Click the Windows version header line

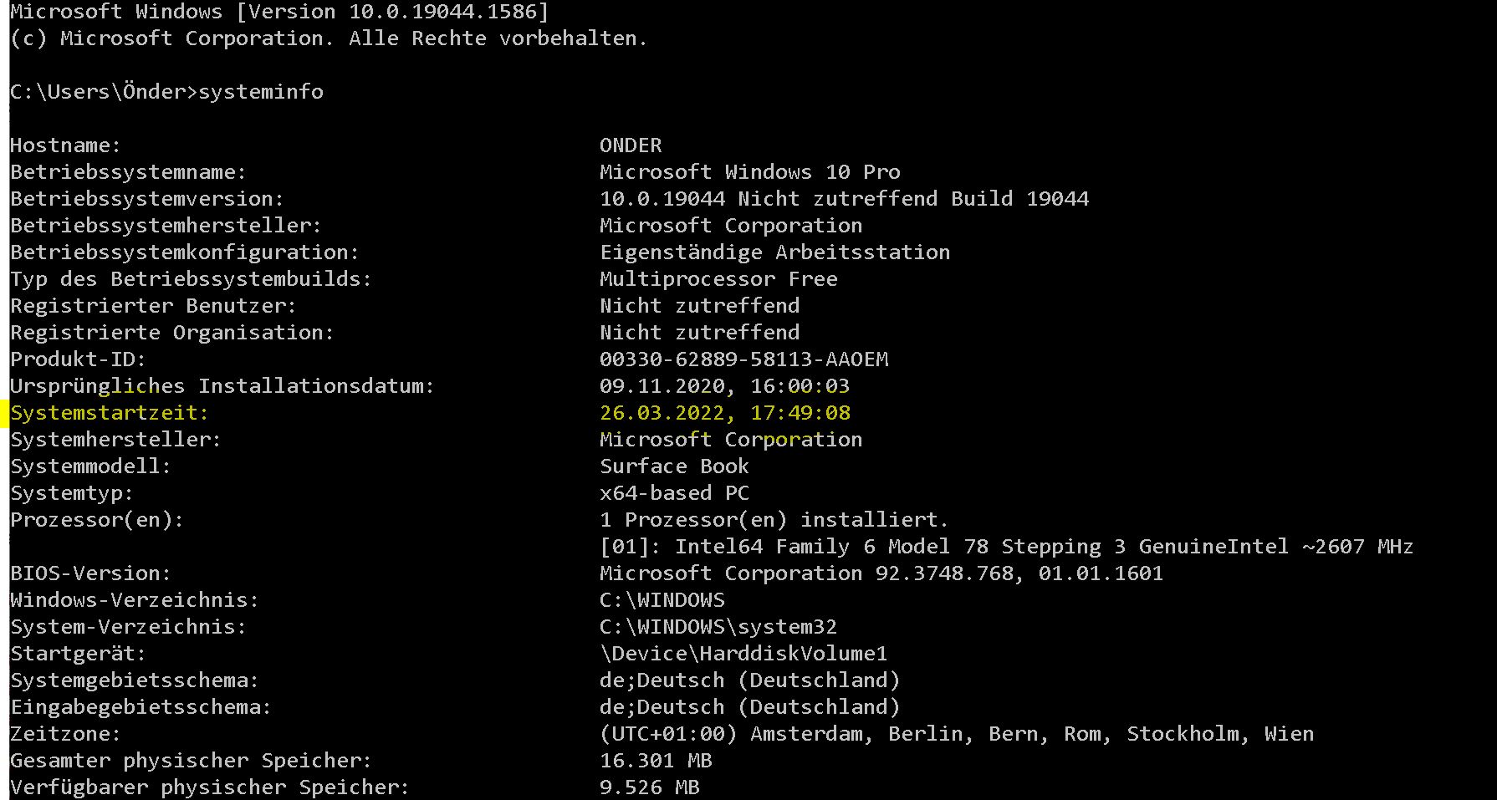(279, 12)
